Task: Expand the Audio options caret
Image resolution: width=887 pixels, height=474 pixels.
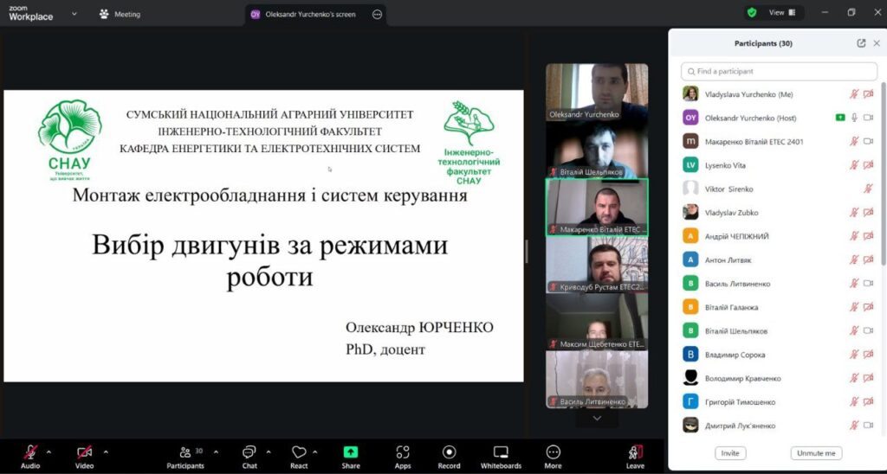Action: 49,452
